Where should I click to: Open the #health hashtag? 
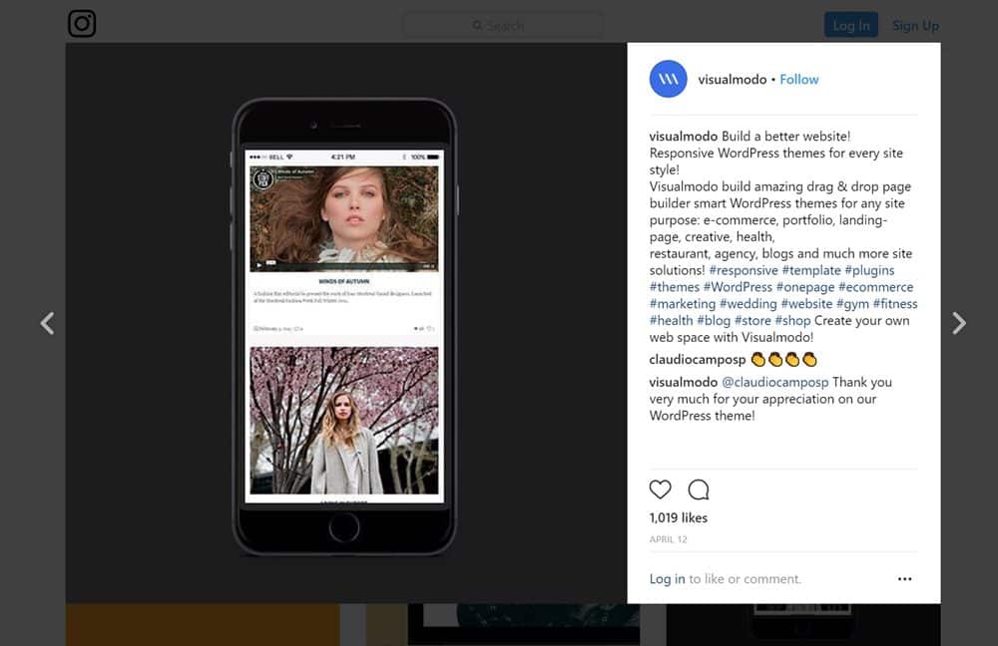pyautogui.click(x=671, y=320)
